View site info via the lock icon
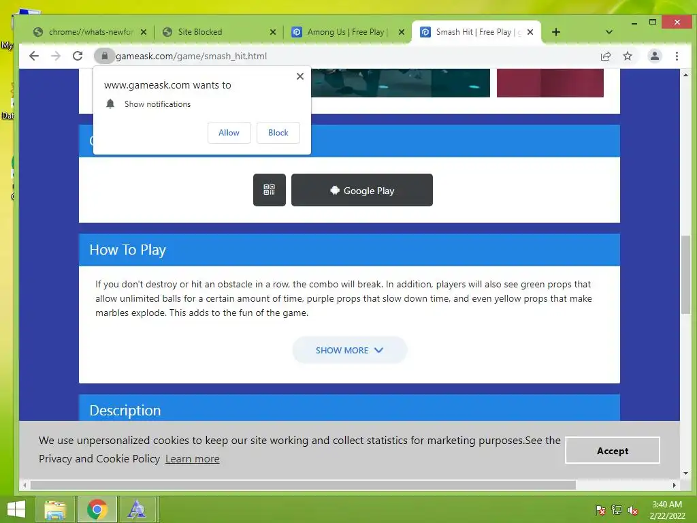This screenshot has width=697, height=523. [x=104, y=56]
